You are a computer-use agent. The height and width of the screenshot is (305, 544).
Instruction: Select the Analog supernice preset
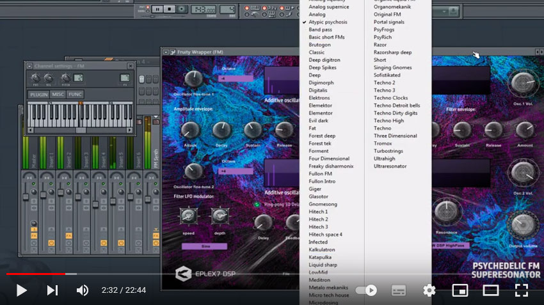point(329,6)
